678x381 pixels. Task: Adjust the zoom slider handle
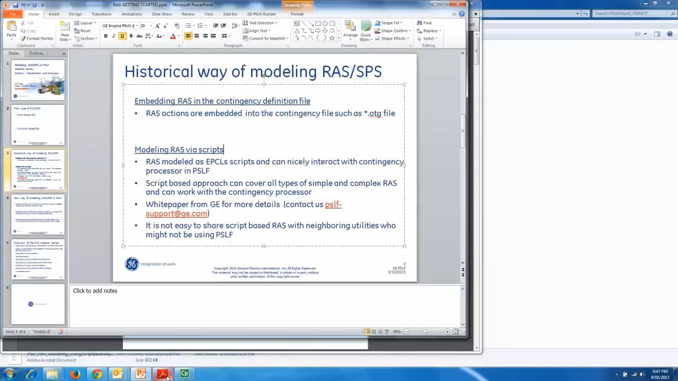click(425, 332)
